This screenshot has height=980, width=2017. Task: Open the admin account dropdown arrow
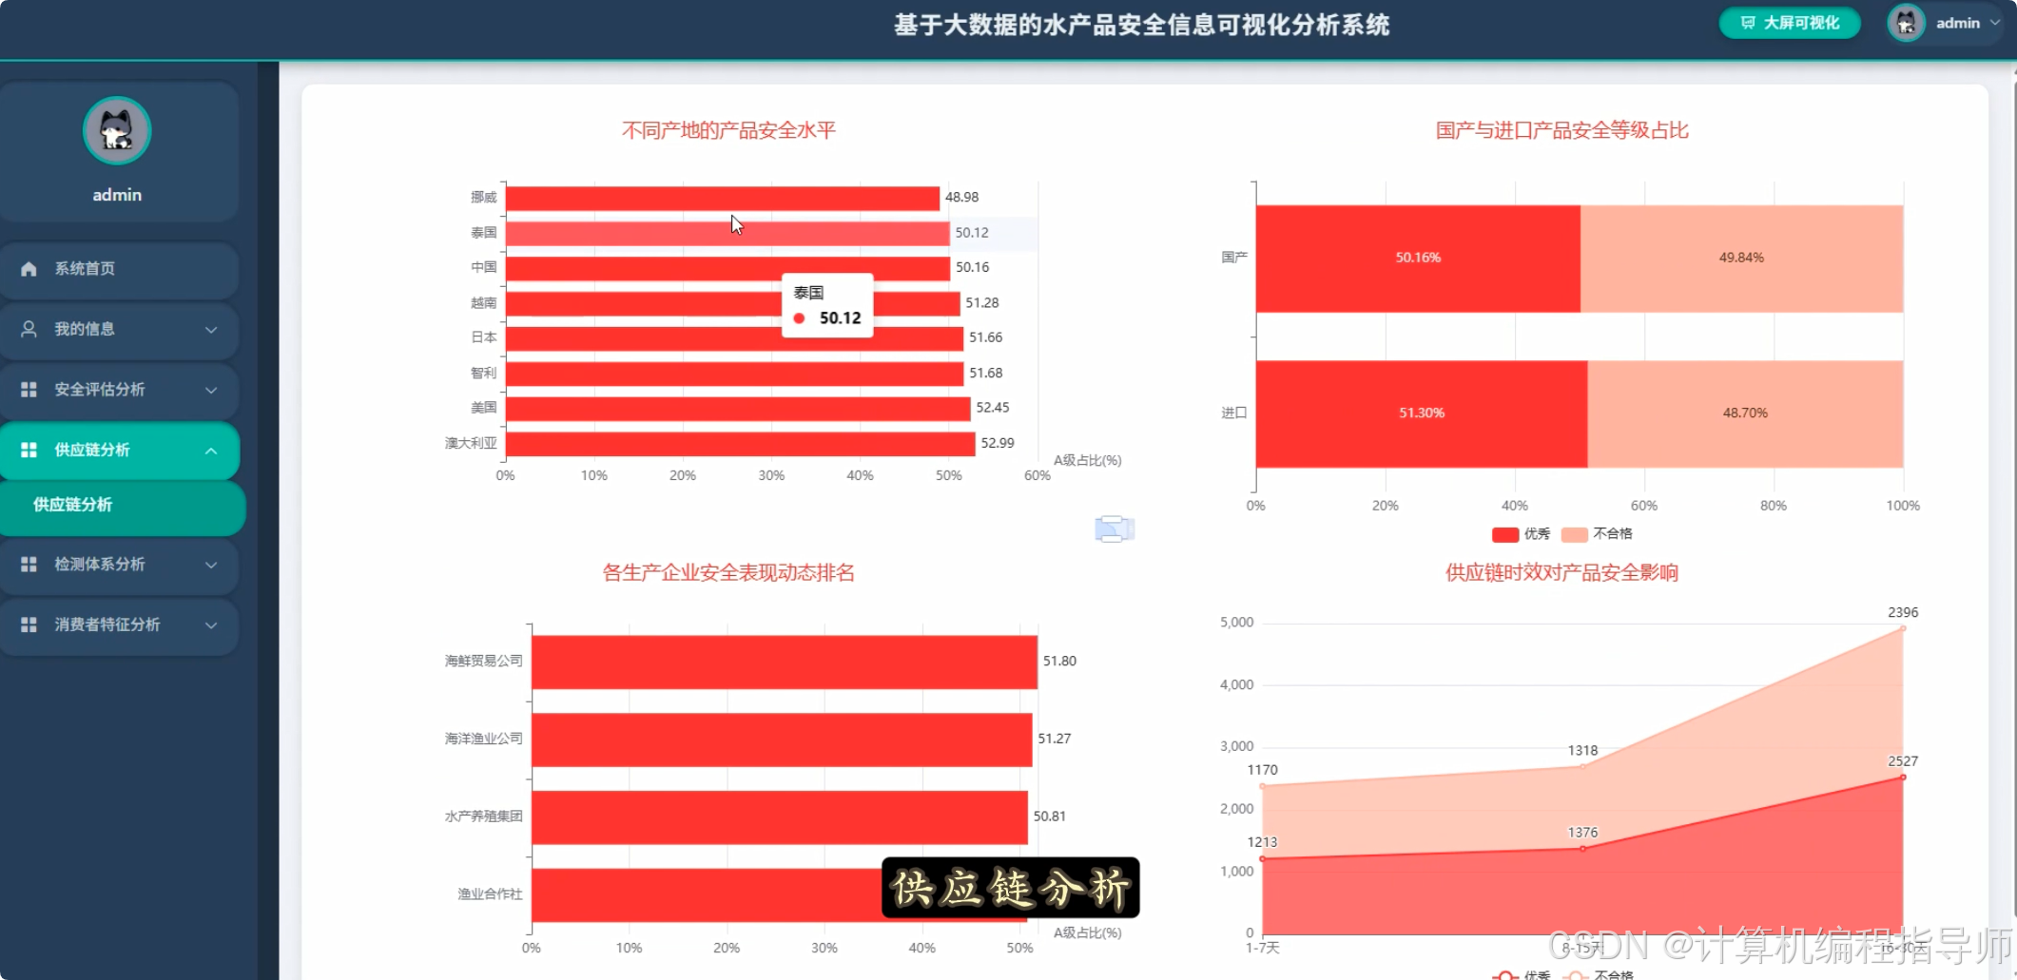click(1995, 23)
